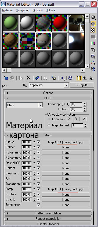Open the Diffuse Map #314 frame_back.jpg button
The height and width of the screenshot is (227, 98).
[66, 142]
